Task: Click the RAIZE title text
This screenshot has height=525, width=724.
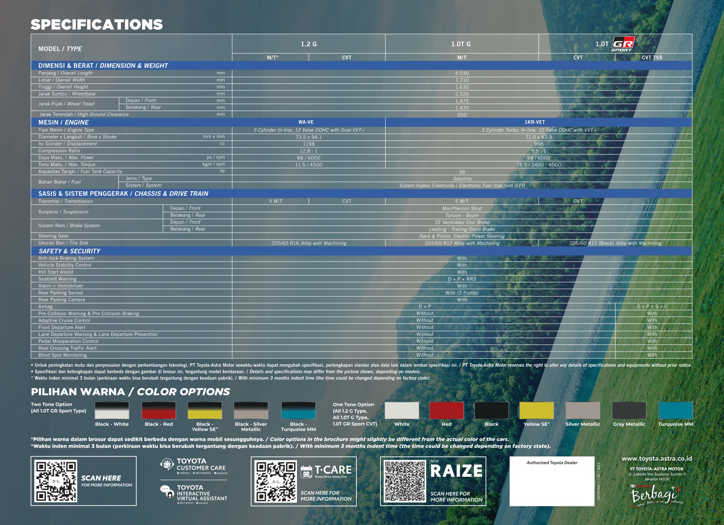Action: click(456, 471)
